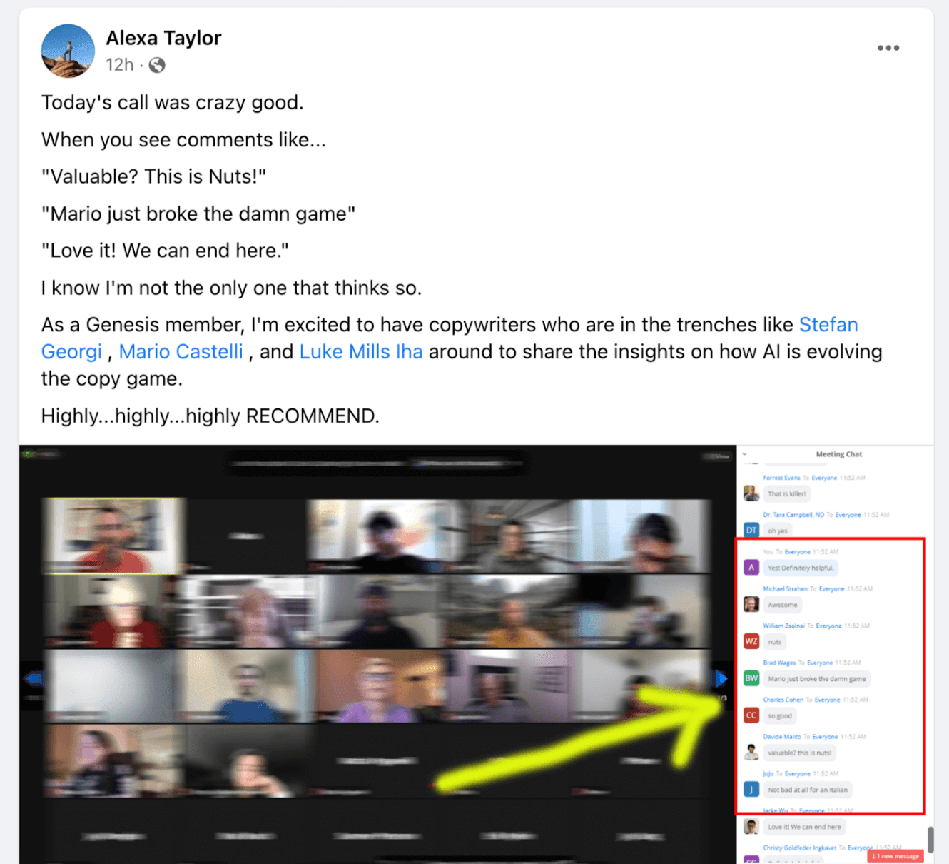Click the blue DT avatar in chat
Image resolution: width=949 pixels, height=864 pixels.
(x=751, y=530)
